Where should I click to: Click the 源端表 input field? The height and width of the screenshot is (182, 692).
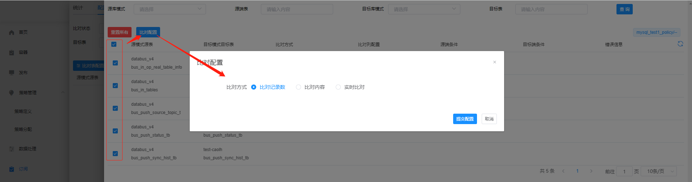click(297, 9)
